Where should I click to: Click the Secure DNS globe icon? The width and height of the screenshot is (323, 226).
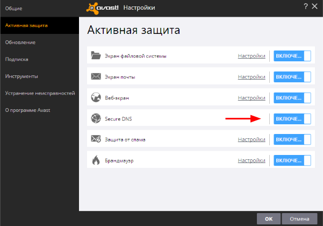click(x=96, y=118)
